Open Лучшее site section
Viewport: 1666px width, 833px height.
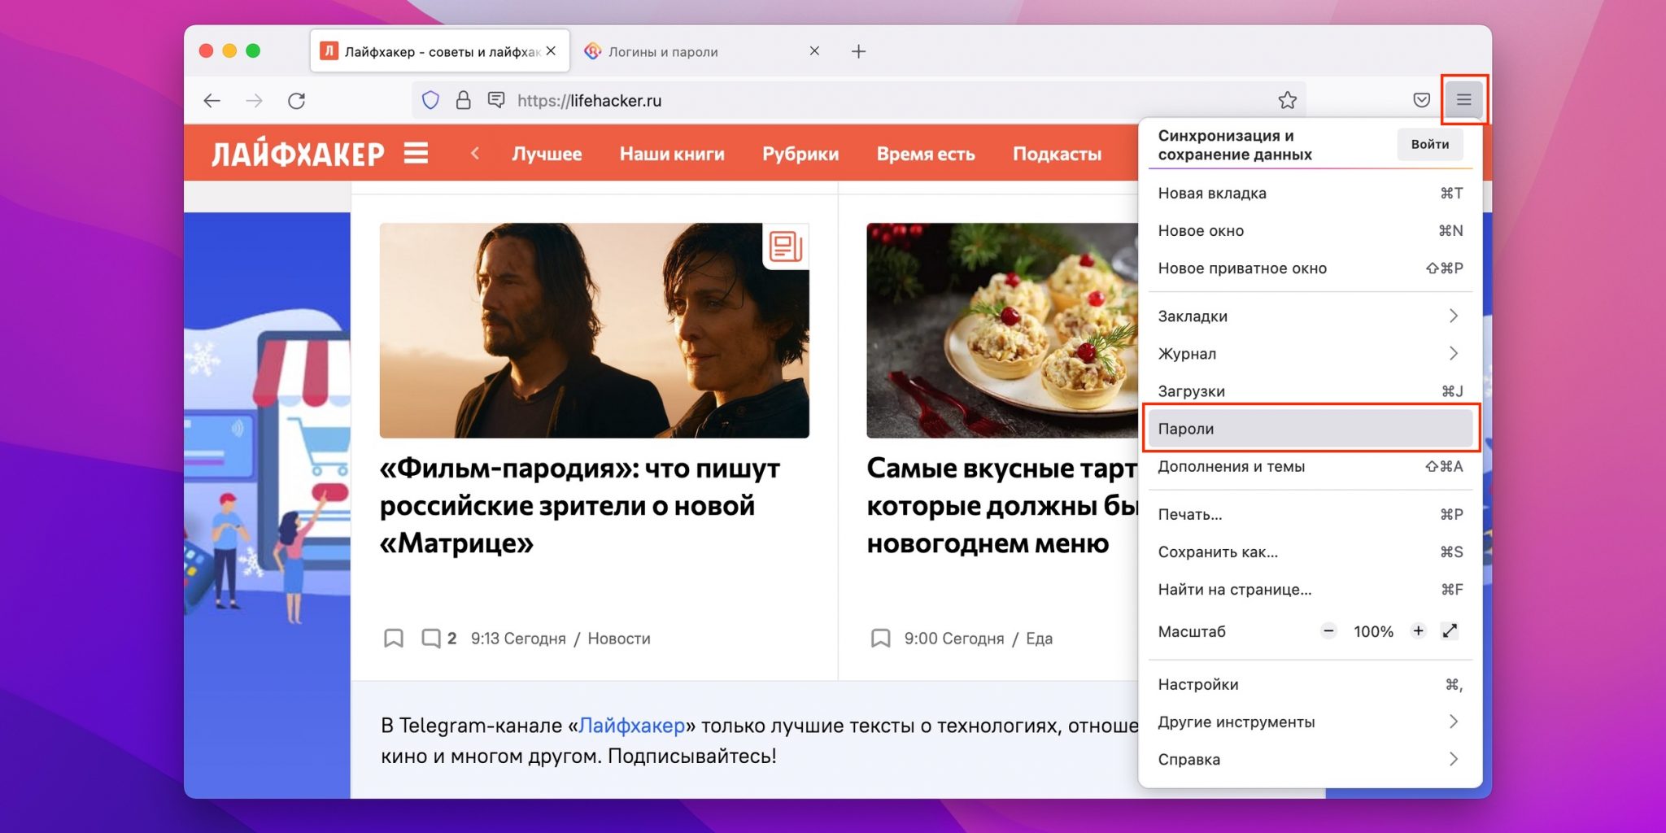pyautogui.click(x=547, y=154)
